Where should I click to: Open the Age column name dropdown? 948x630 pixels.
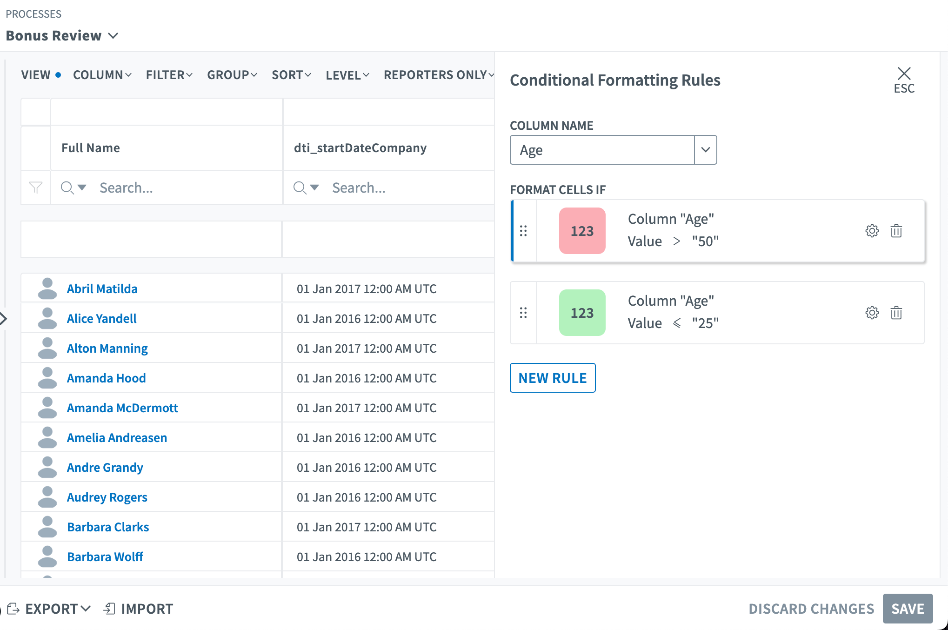[x=705, y=150]
